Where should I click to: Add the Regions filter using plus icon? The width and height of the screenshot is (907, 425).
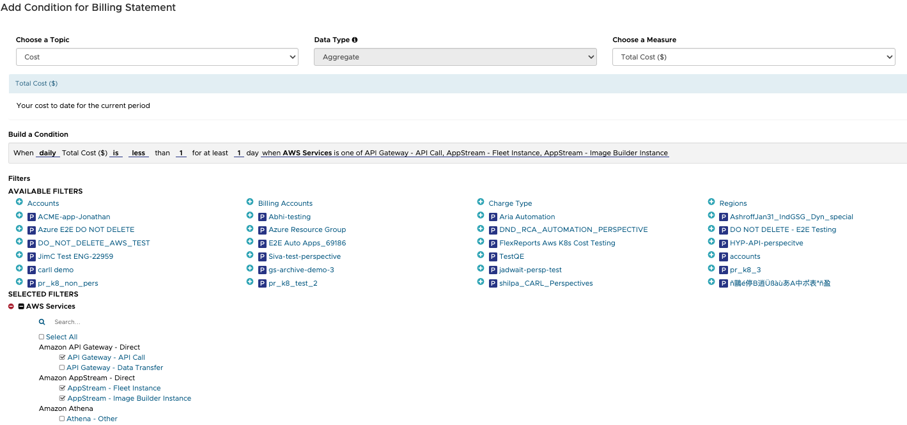click(711, 202)
